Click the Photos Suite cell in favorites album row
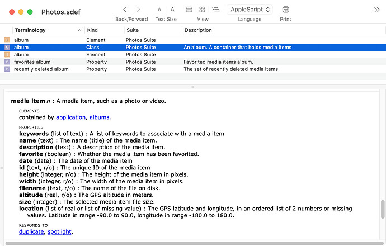 pyautogui.click(x=140, y=61)
